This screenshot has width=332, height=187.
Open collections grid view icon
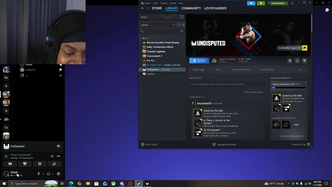pyautogui.click(x=182, y=17)
